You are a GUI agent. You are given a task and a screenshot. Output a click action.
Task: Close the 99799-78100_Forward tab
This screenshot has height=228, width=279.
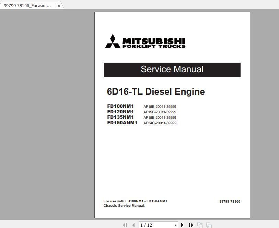coord(58,5)
